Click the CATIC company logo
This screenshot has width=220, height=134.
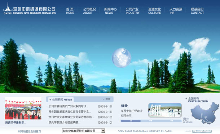[x=29, y=9]
